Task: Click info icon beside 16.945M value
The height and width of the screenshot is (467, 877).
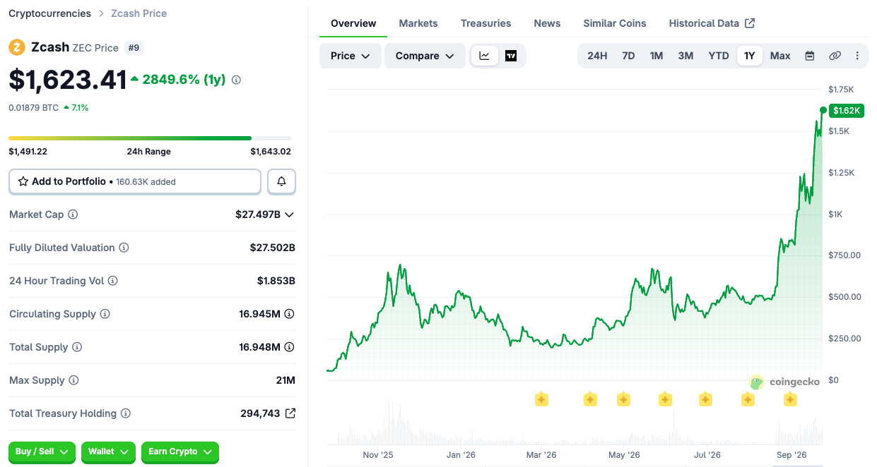Action: coord(289,314)
